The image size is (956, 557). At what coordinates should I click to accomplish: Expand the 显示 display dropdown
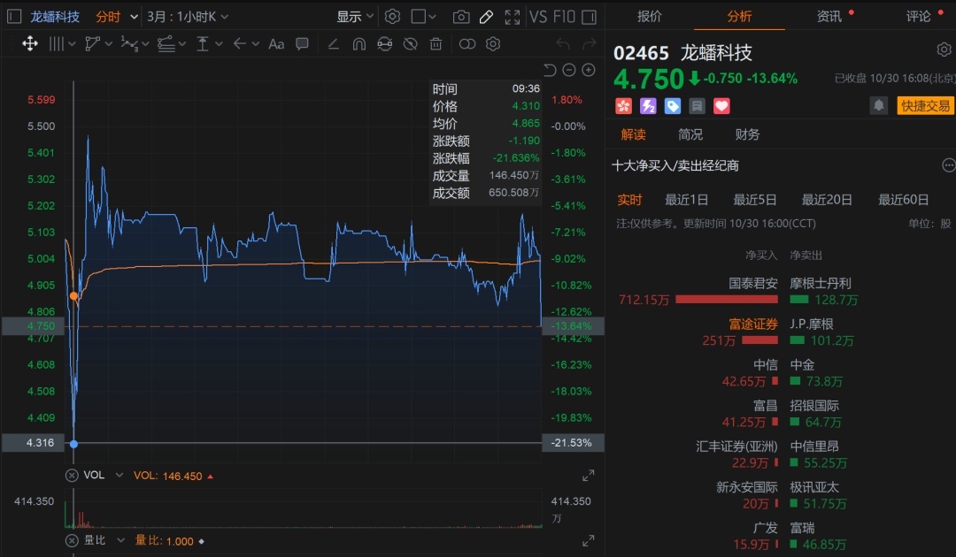click(356, 17)
